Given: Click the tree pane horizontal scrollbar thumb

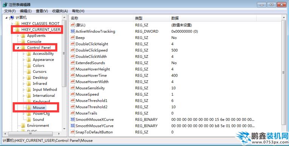Looking at the screenshot, I should (31, 134).
